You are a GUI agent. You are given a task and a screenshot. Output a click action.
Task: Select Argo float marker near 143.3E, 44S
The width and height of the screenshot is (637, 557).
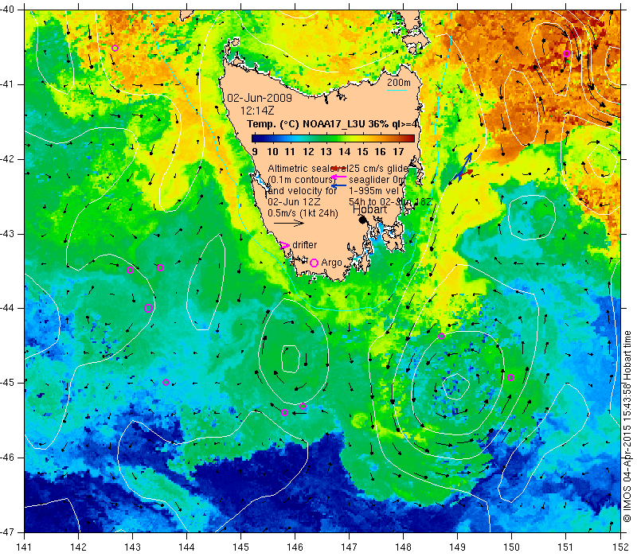pyautogui.click(x=148, y=308)
